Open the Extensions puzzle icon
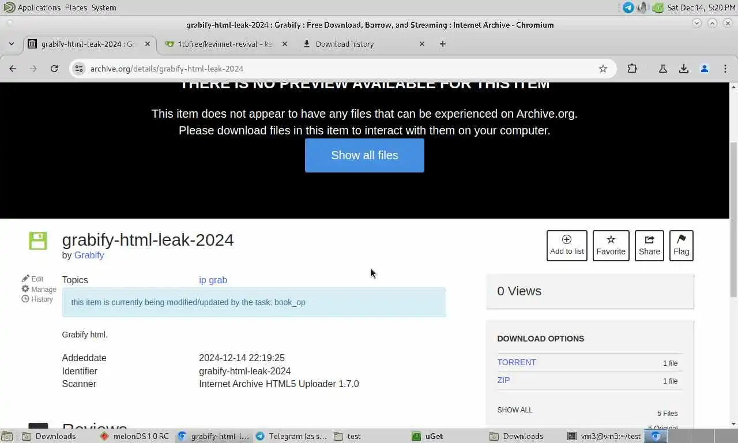The height and width of the screenshot is (443, 738). click(632, 69)
